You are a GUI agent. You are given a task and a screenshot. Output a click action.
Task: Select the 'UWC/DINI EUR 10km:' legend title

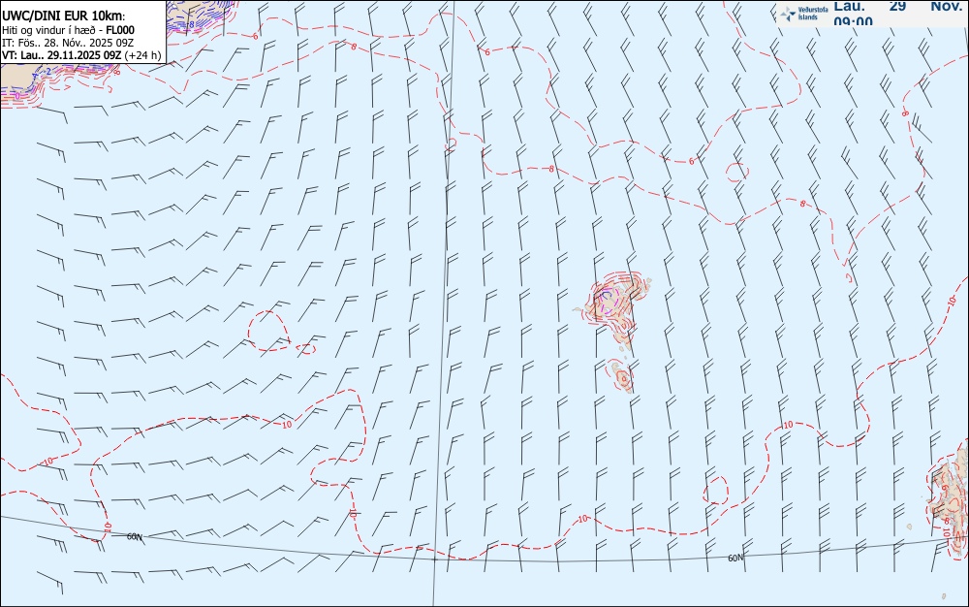tap(64, 16)
